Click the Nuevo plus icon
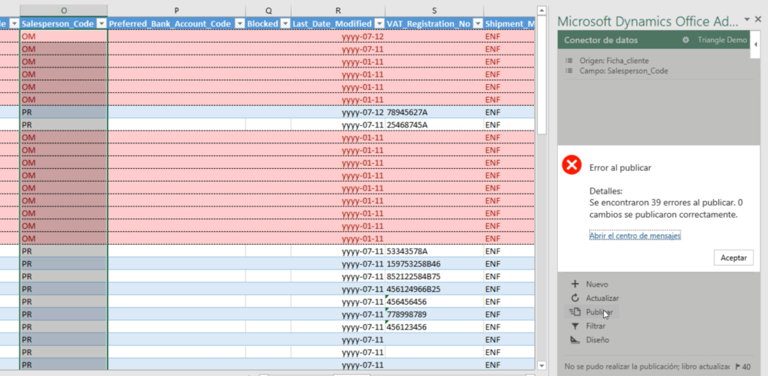Viewport: 768px width, 376px height. click(575, 284)
